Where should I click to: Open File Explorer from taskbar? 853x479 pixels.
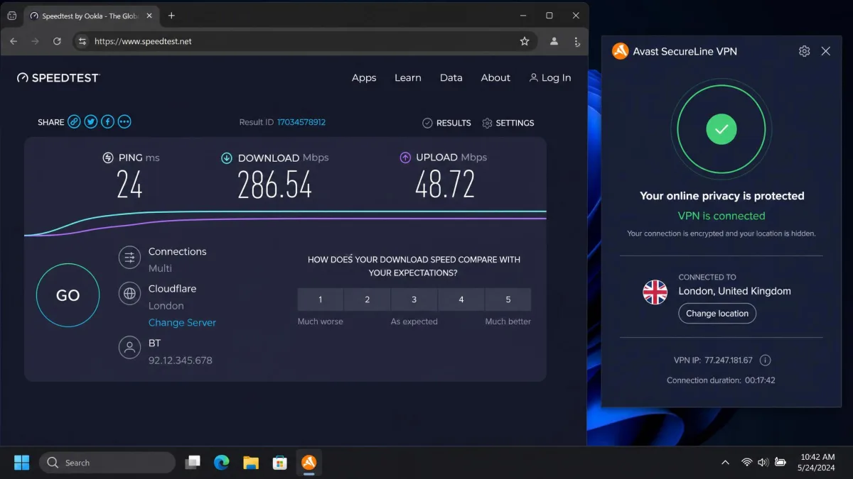click(x=251, y=463)
